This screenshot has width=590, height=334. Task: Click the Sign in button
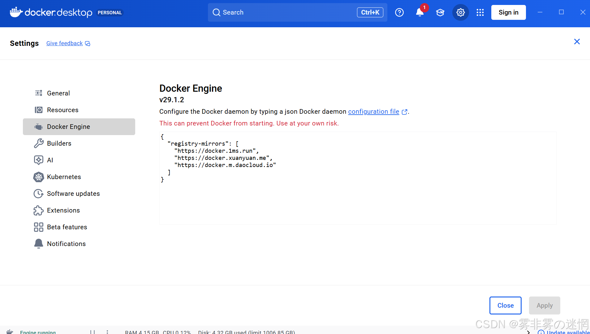point(508,12)
